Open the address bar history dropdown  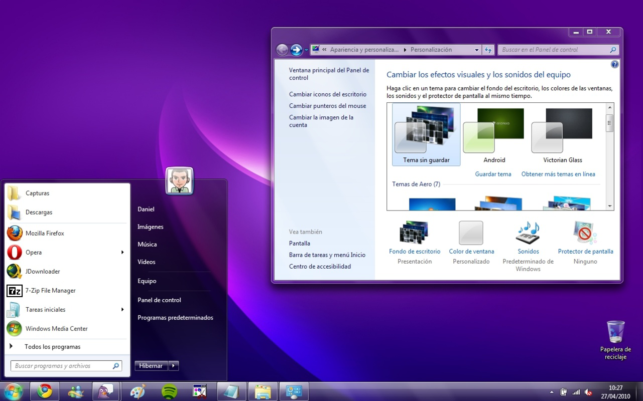[477, 50]
